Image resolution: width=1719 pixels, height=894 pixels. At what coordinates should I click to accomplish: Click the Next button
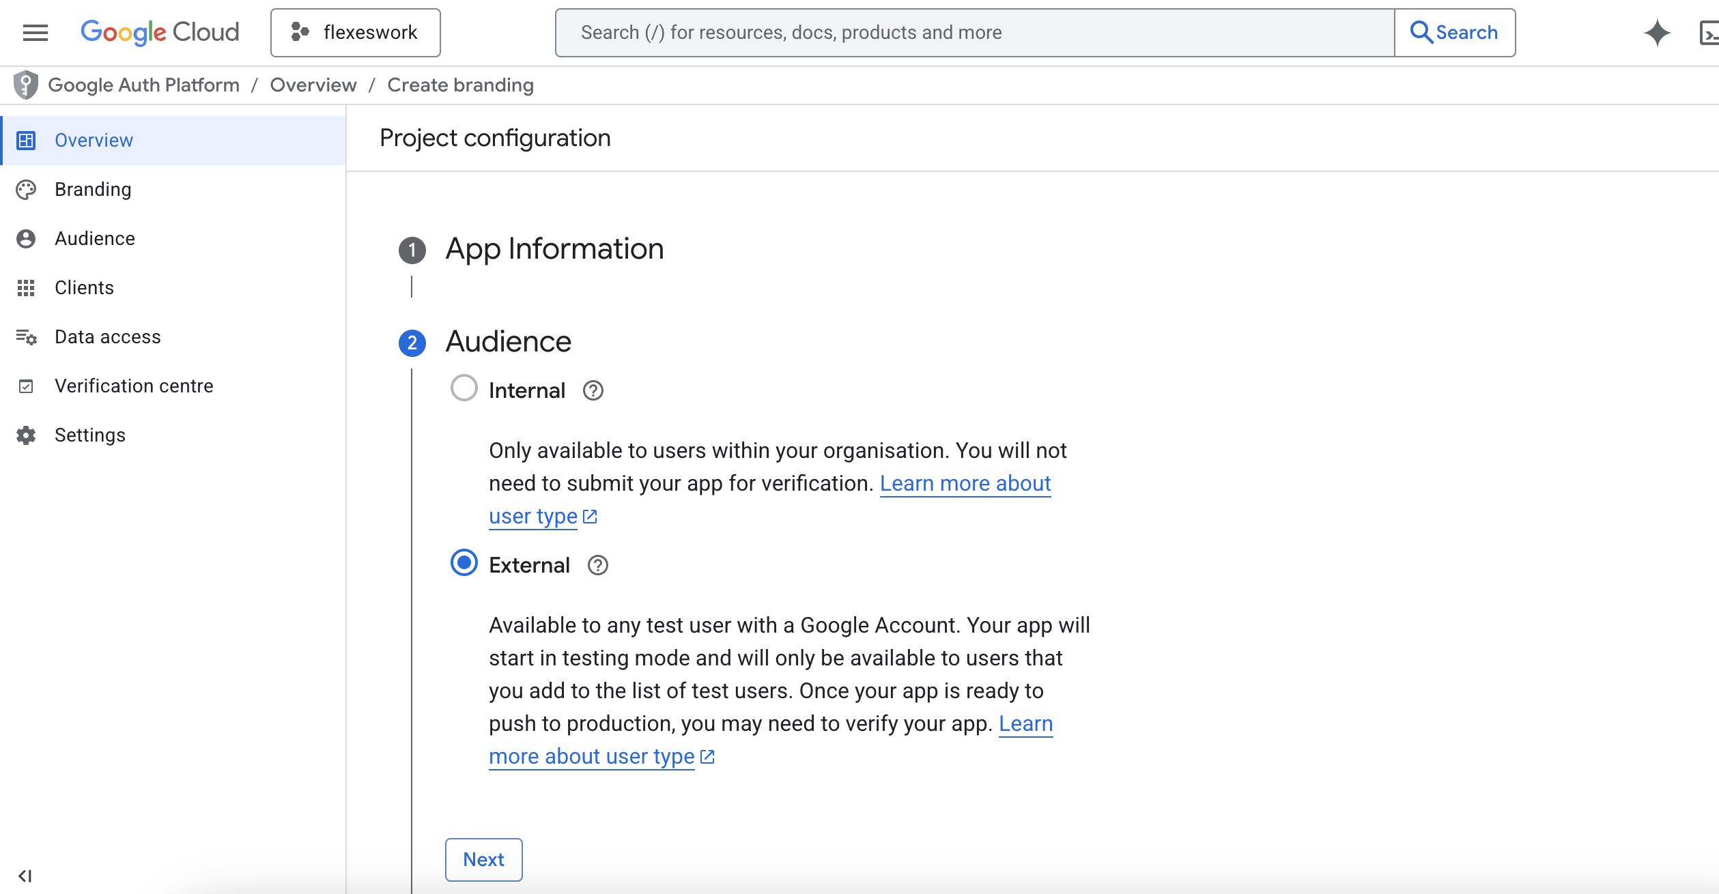click(x=483, y=859)
